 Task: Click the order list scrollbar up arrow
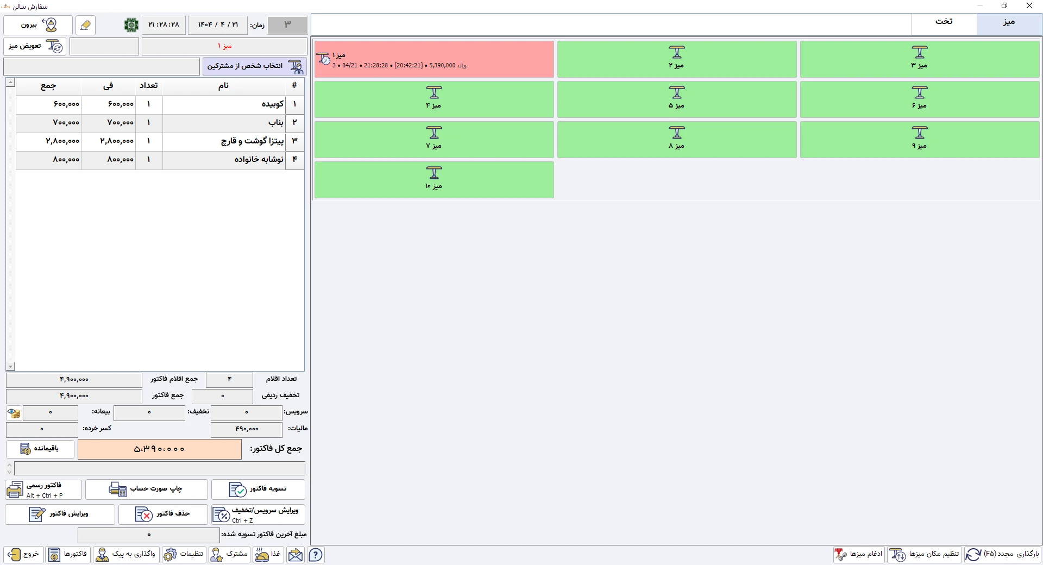pos(10,82)
